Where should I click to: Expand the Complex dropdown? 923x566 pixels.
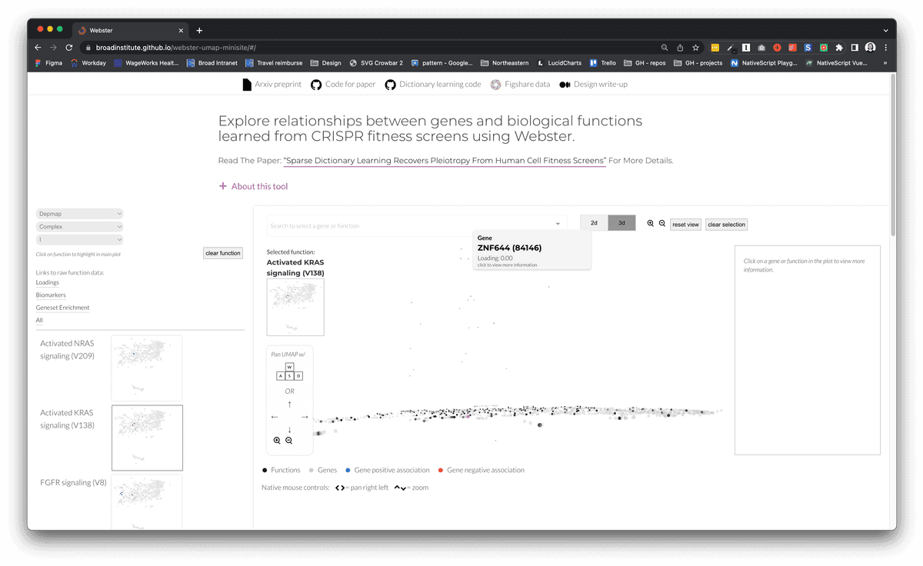point(79,226)
